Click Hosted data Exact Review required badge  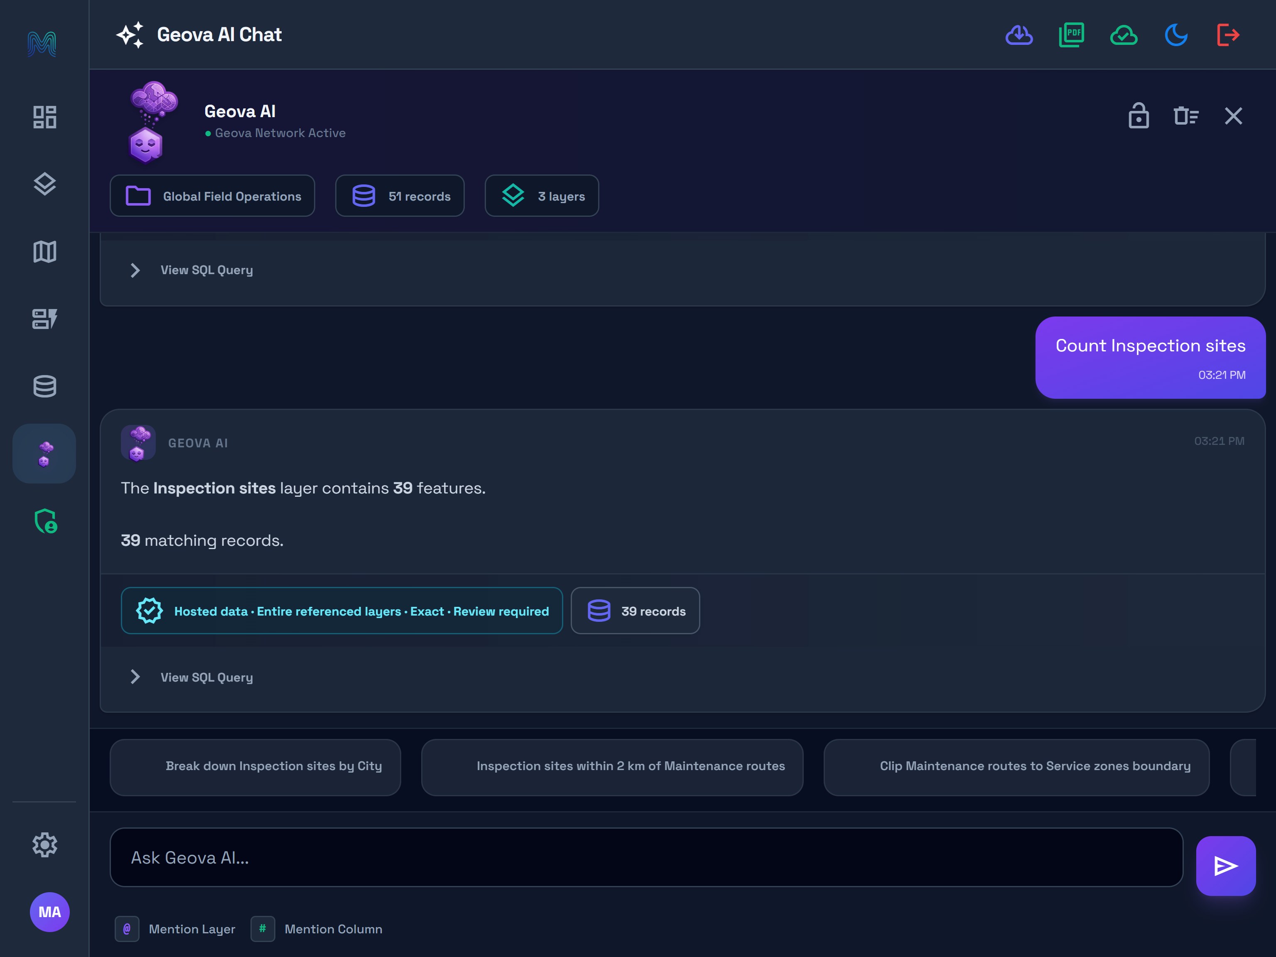[342, 611]
